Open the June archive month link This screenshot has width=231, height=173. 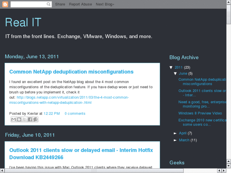pos(183,73)
